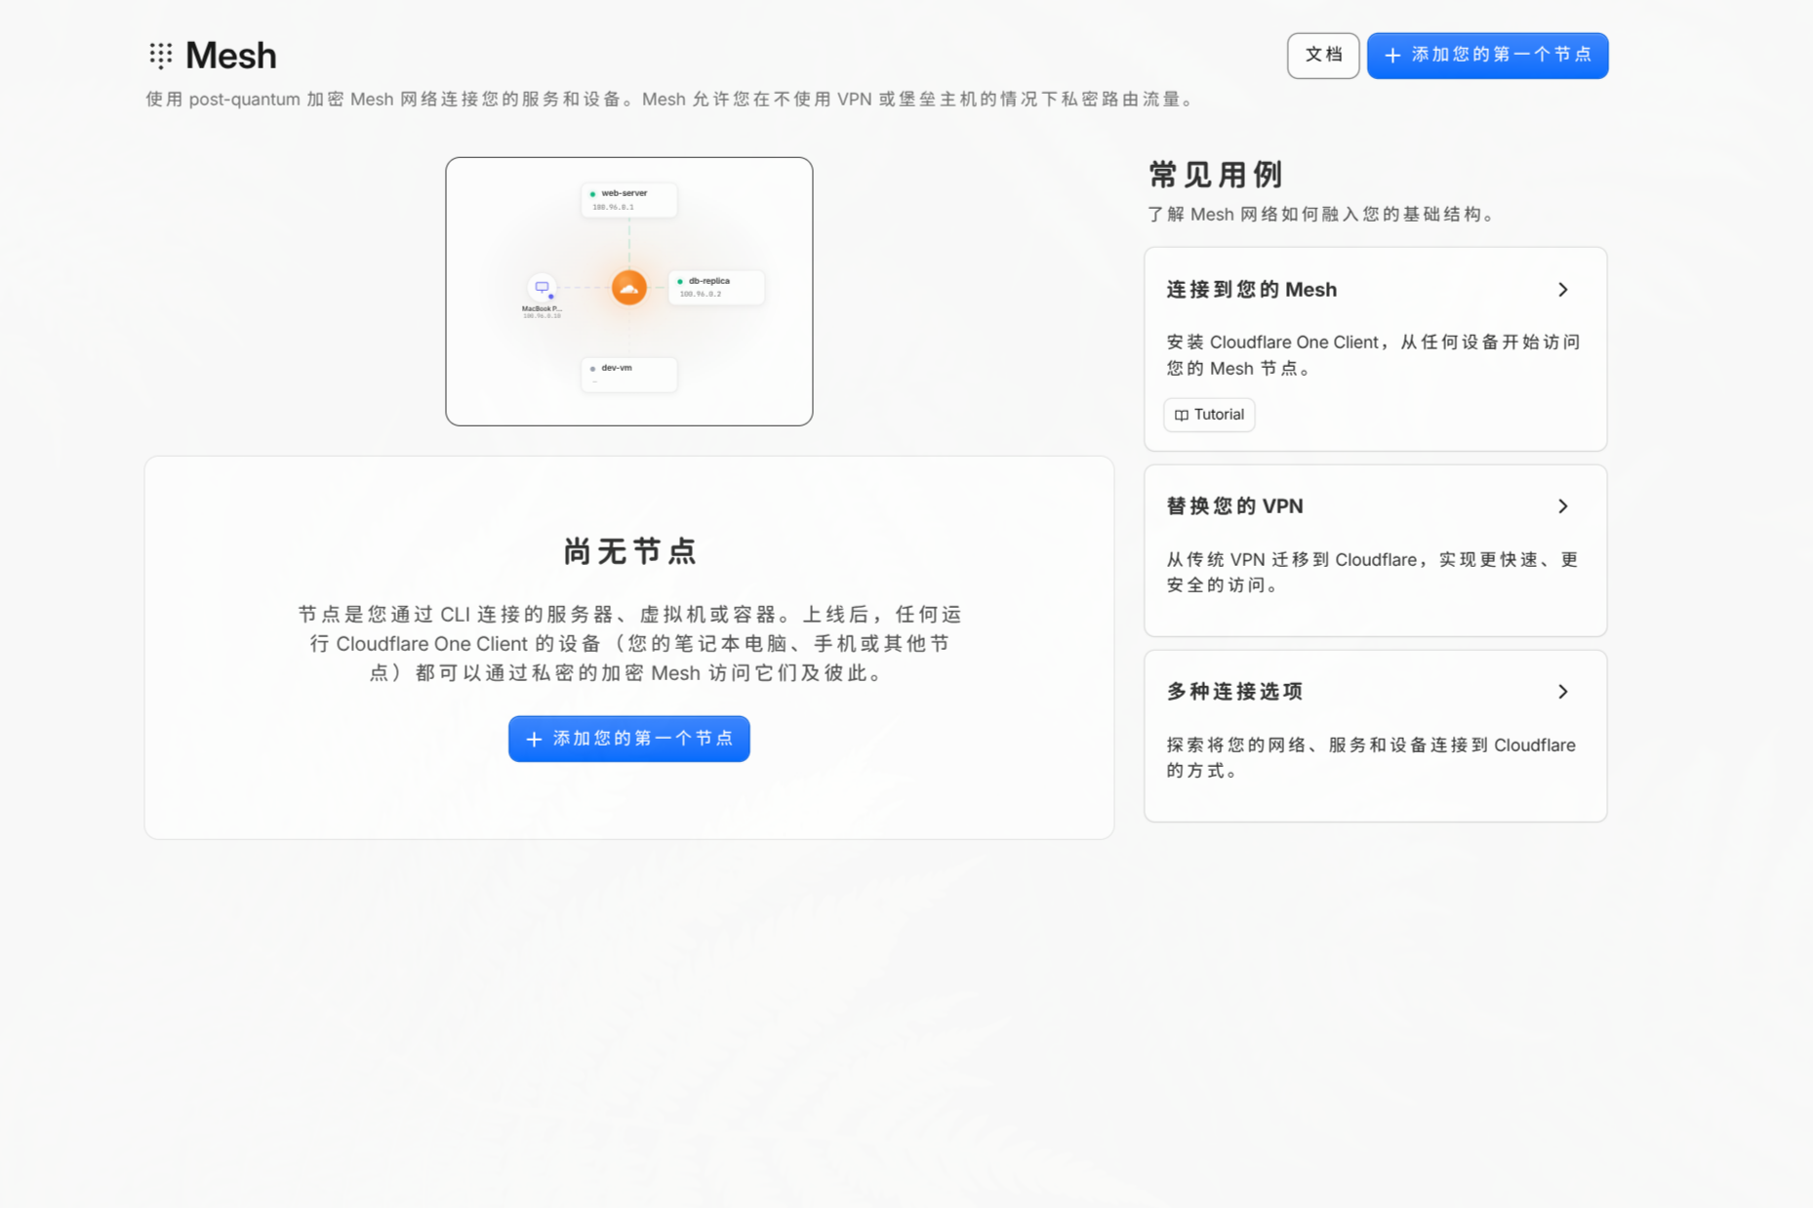This screenshot has width=1813, height=1208.
Task: Open the 多种连接选项 card title
Action: 1234,692
